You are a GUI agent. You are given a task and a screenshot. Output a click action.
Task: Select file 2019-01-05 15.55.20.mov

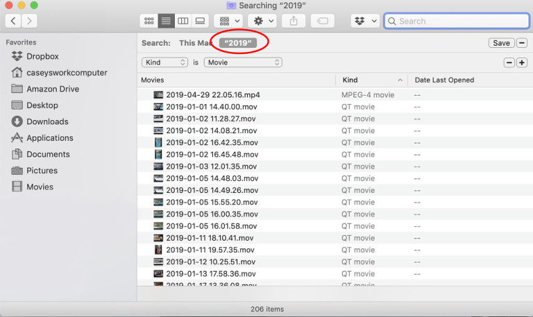[x=212, y=202]
